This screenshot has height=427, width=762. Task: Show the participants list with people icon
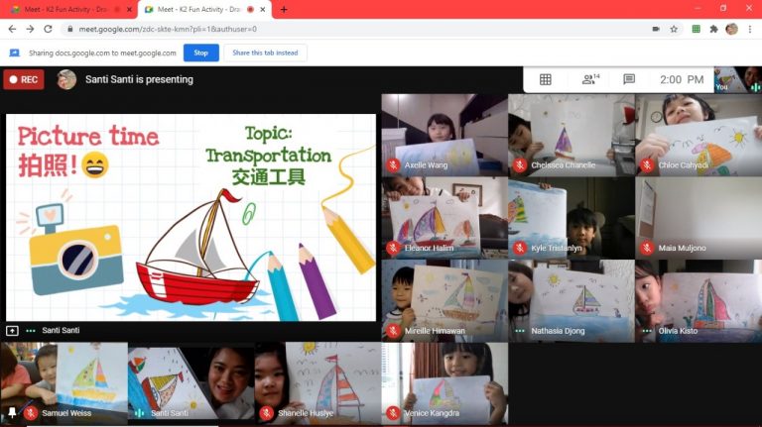pos(589,79)
